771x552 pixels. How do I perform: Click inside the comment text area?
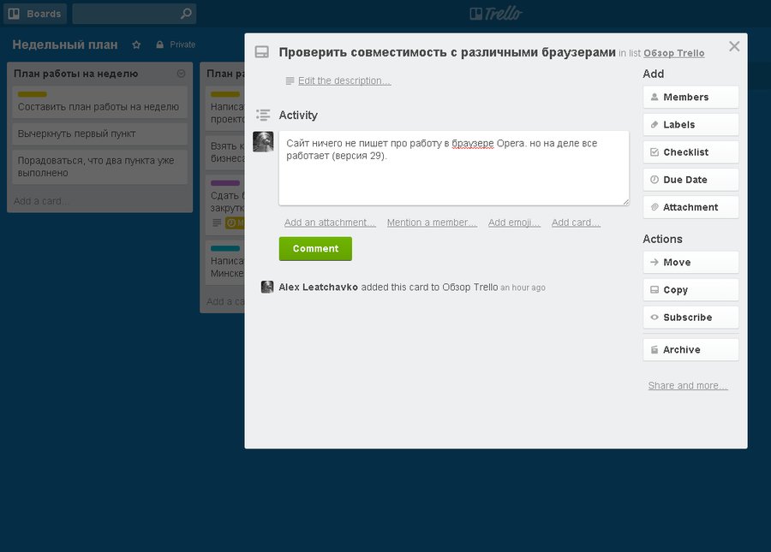tap(454, 168)
